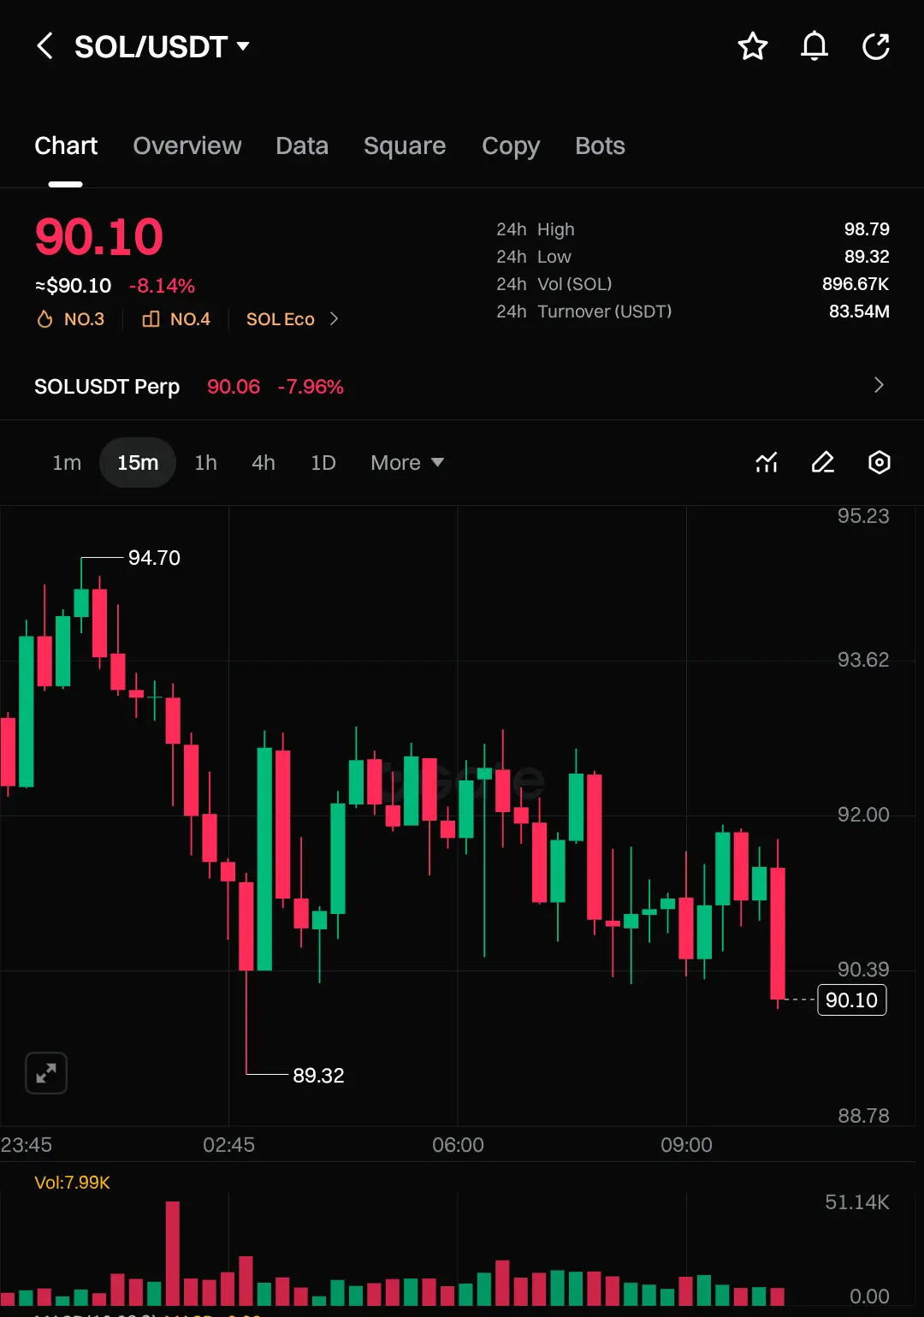Image resolution: width=924 pixels, height=1317 pixels.
Task: Tap the Vol:7.99K volume label
Action: (x=73, y=1183)
